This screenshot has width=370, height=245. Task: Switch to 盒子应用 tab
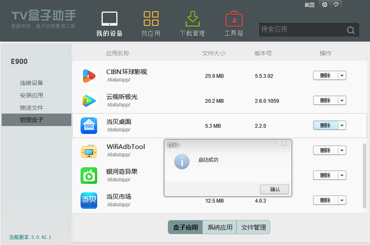coord(185,227)
